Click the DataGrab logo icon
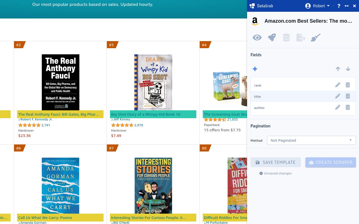 pos(252,6)
